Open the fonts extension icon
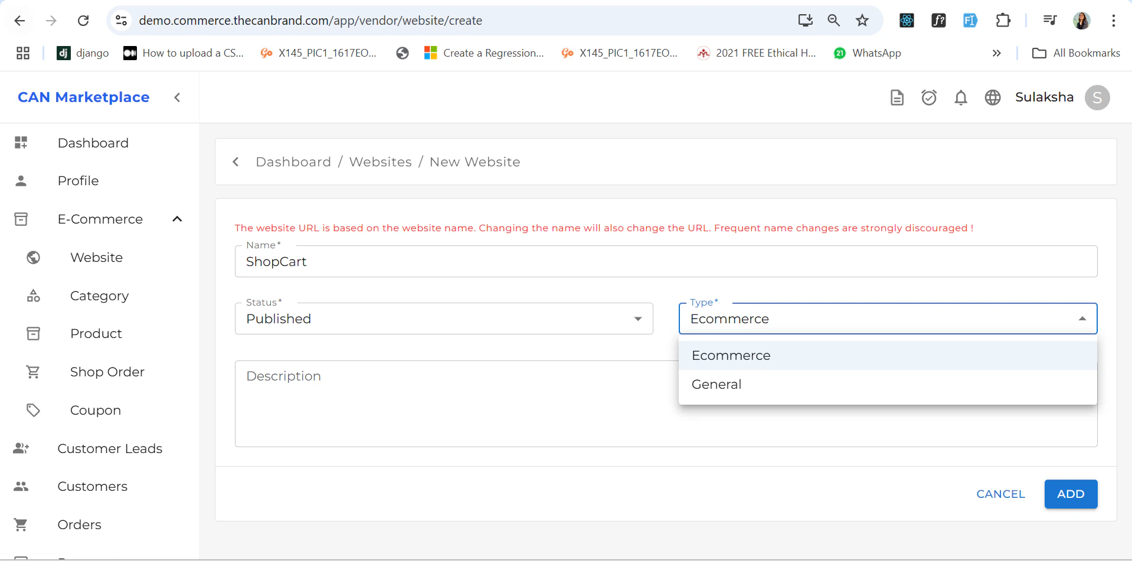This screenshot has width=1132, height=561. click(x=938, y=21)
